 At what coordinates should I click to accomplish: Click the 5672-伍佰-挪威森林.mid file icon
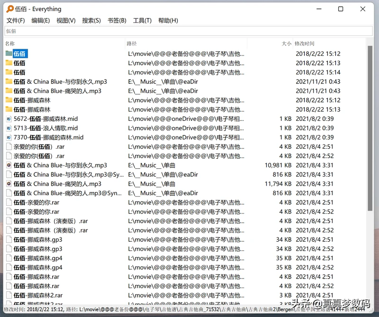[9, 119]
